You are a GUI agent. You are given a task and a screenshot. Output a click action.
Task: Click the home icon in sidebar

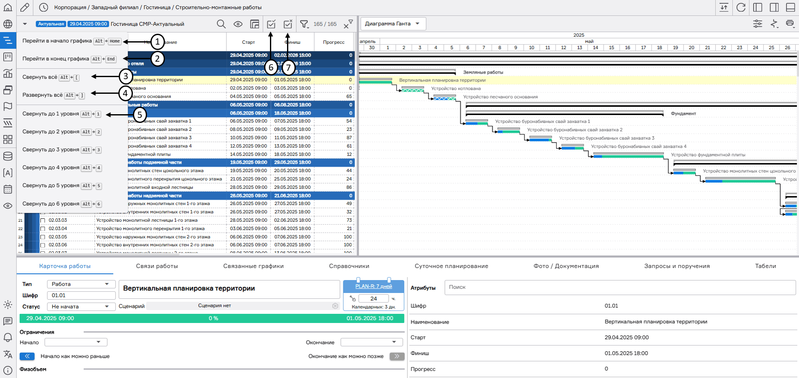pyautogui.click(x=7, y=8)
